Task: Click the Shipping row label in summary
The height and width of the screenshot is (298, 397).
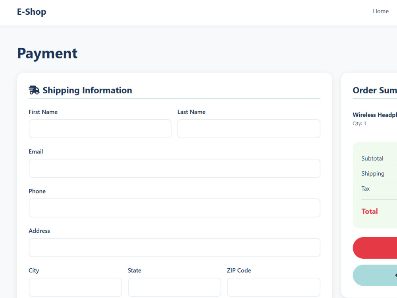Action: point(373,174)
